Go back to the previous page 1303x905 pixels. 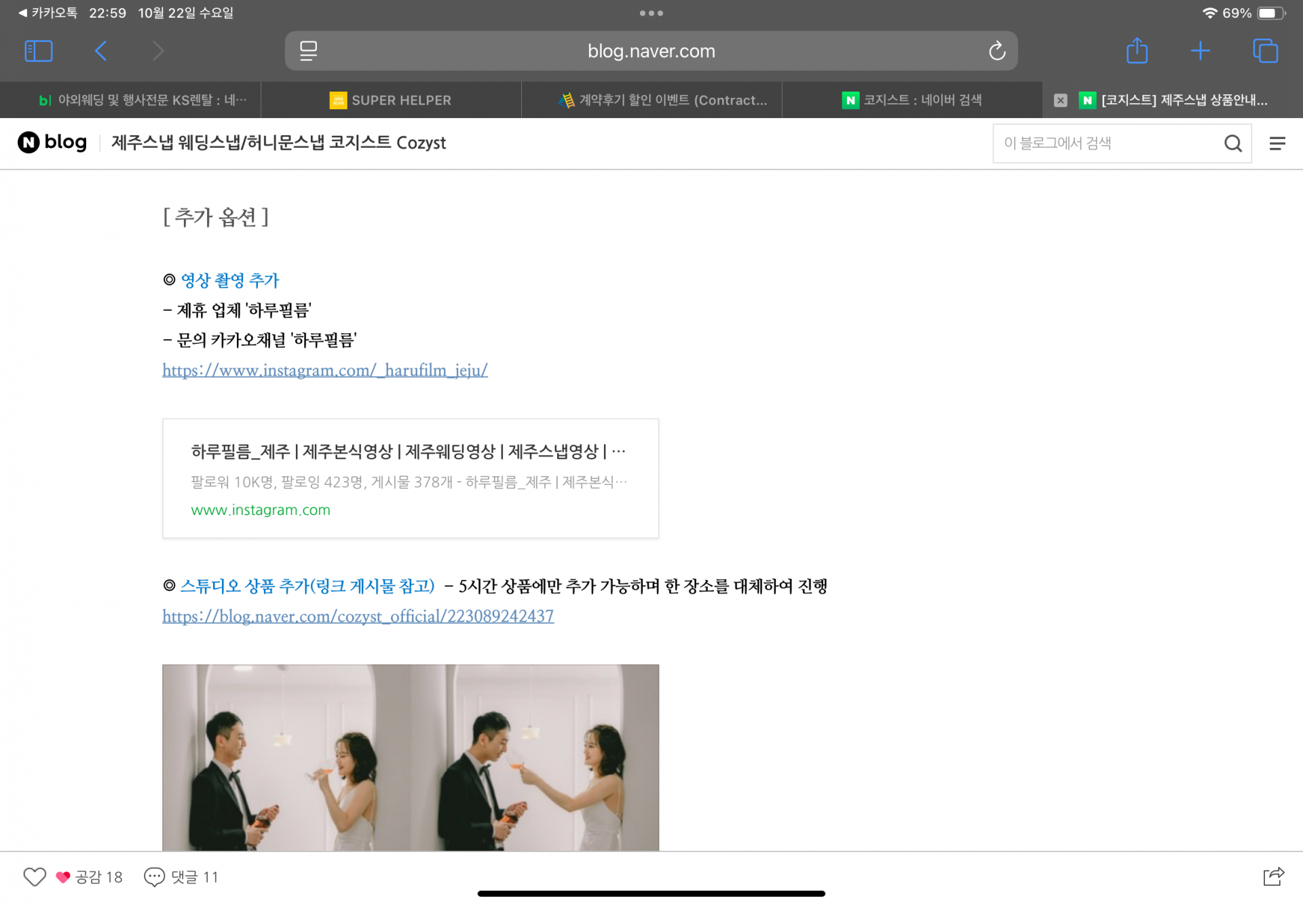point(100,51)
